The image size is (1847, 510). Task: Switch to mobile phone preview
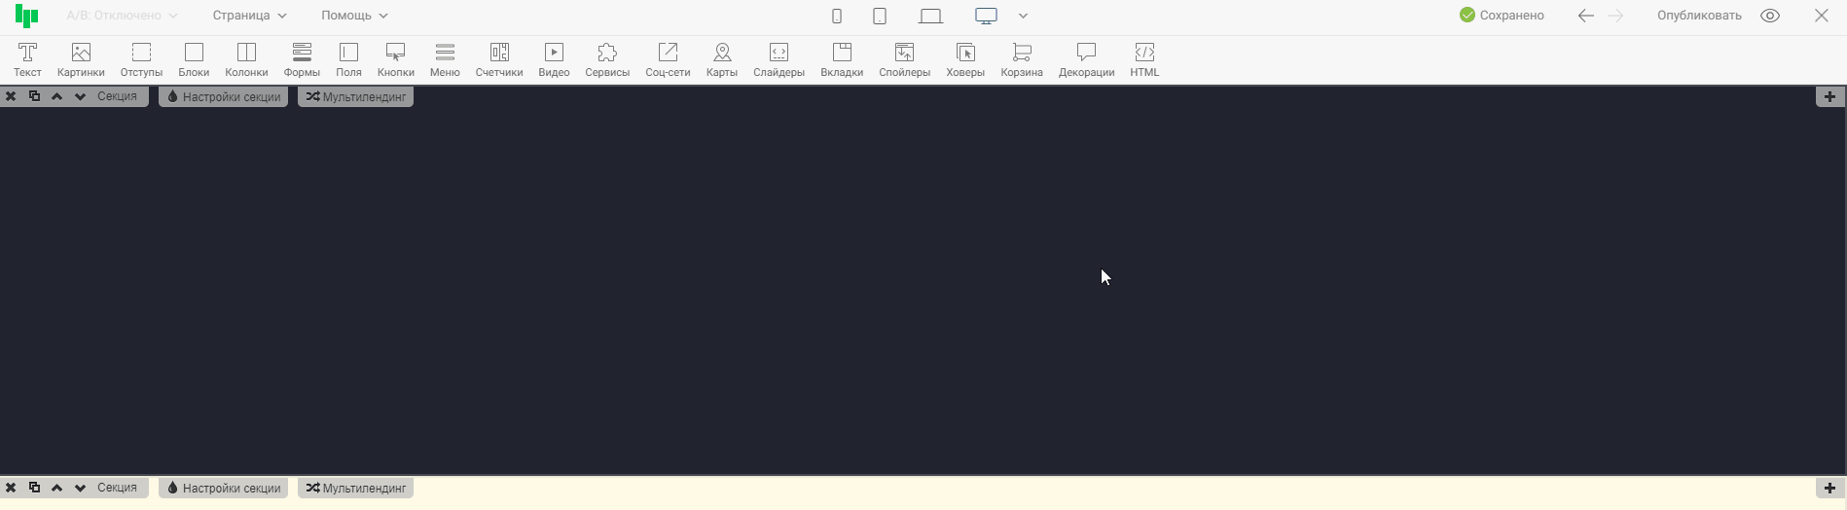837,16
